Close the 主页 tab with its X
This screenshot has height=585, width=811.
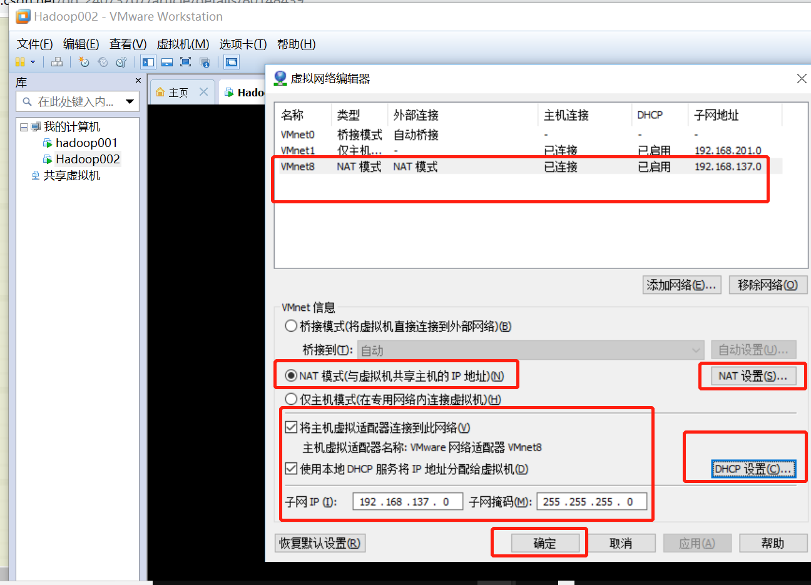(203, 92)
